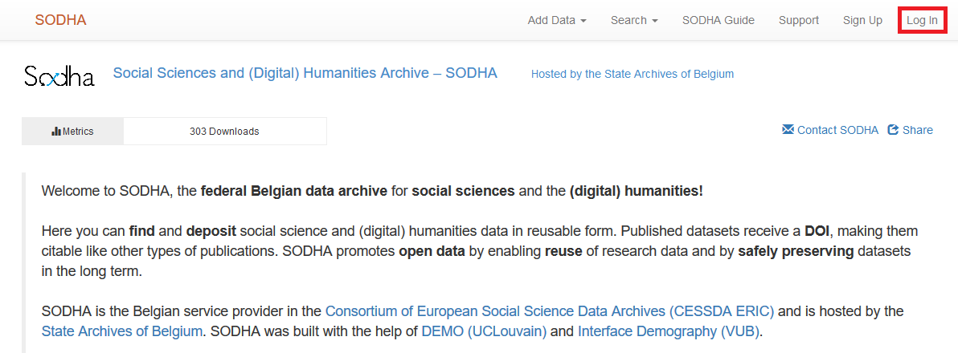This screenshot has height=353, width=958.
Task: Click Sign Up in the navbar
Action: [x=862, y=20]
